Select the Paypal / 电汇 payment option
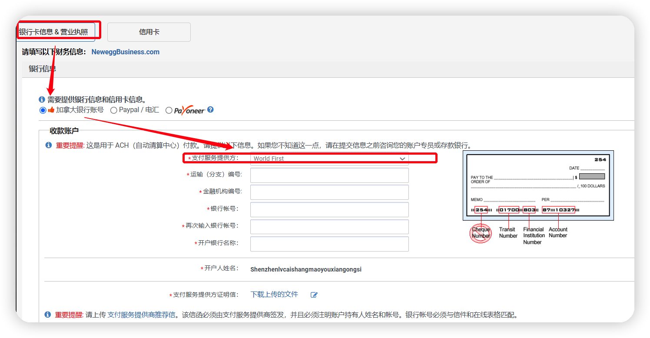 click(x=113, y=110)
